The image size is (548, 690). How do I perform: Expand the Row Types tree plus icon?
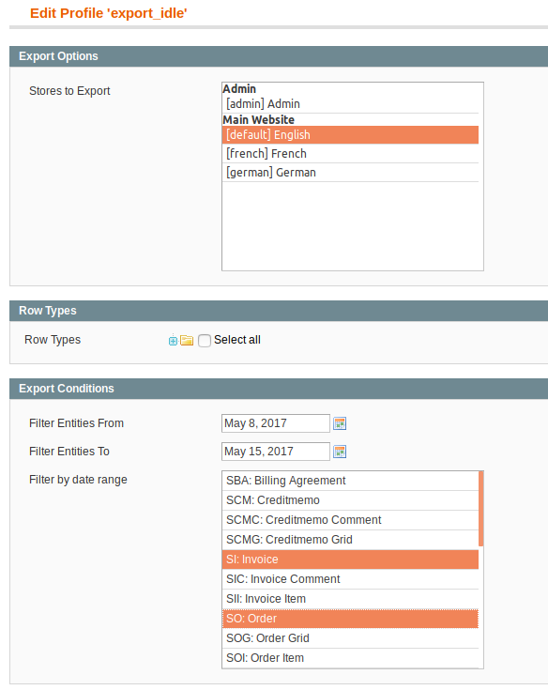tap(173, 341)
